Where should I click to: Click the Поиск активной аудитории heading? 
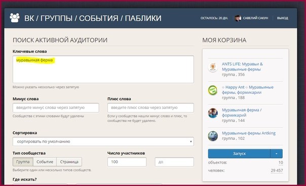click(60, 40)
